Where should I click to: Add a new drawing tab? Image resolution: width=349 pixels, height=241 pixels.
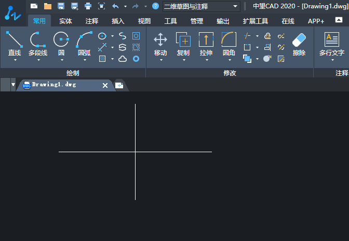pyautogui.click(x=119, y=85)
